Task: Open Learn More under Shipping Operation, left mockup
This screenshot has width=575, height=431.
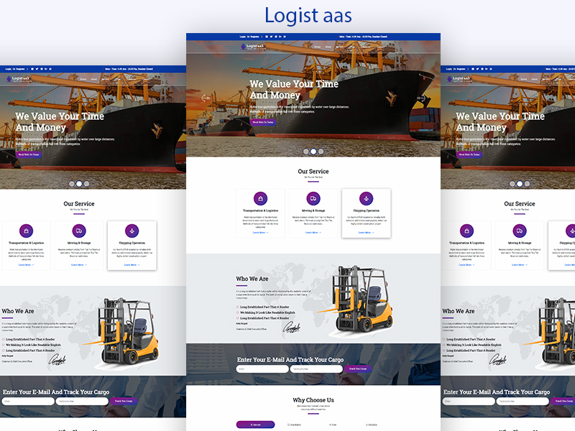Action: (132, 264)
